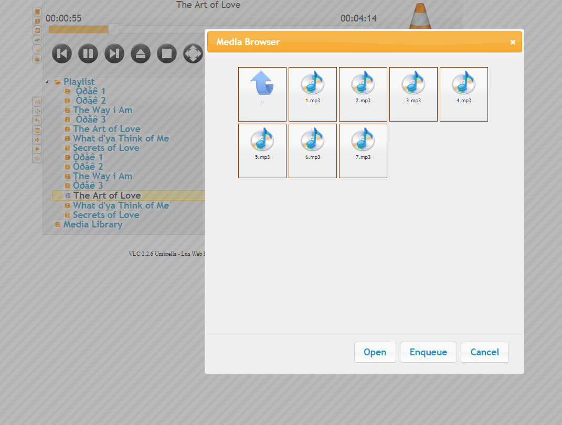Image resolution: width=562 pixels, height=425 pixels.
Task: Open the Batch Commands briefcase icon
Action: [37, 59]
